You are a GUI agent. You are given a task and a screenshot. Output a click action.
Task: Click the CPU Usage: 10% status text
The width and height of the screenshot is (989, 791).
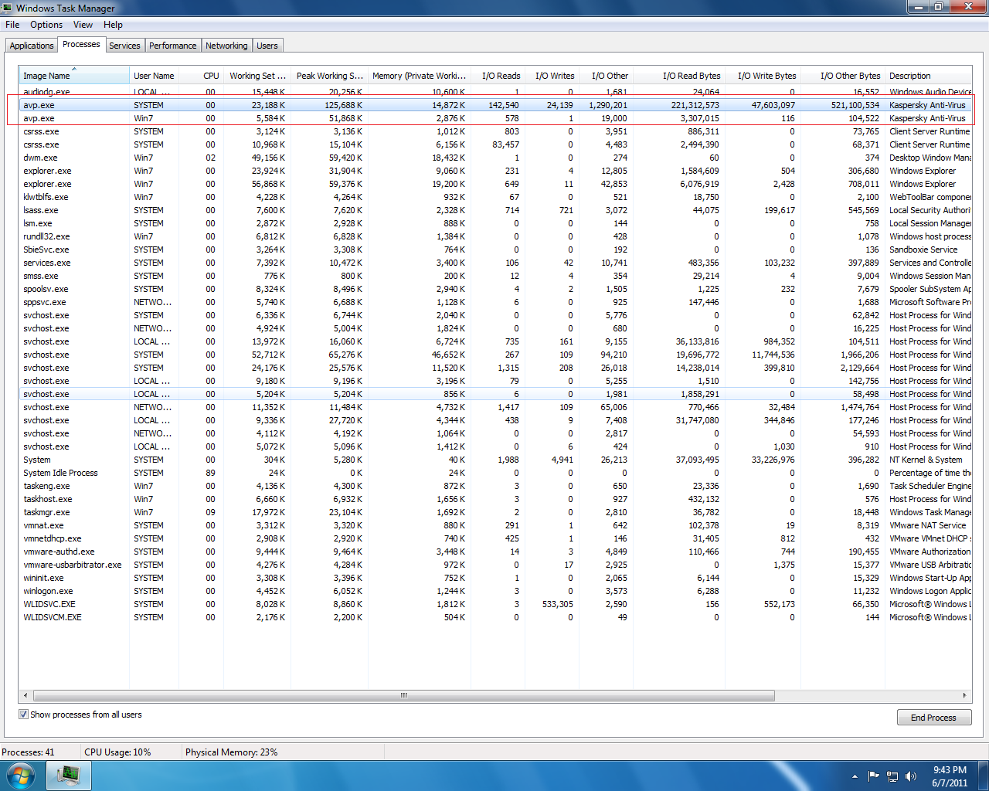117,752
